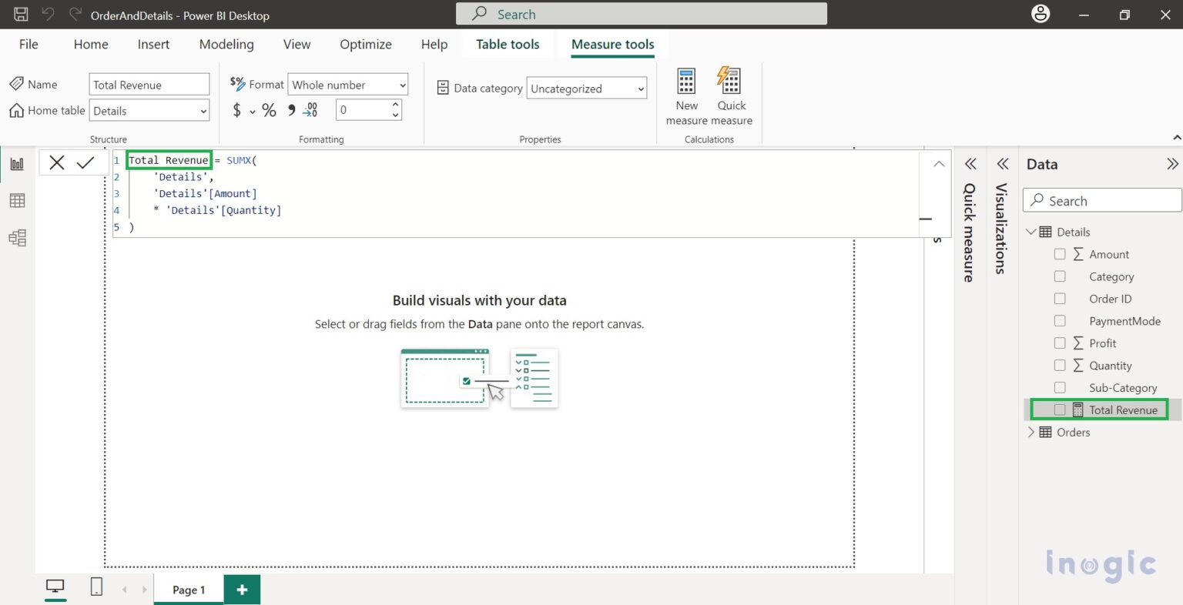The height and width of the screenshot is (605, 1183).
Task: Check the Amount field checkbox
Action: (x=1061, y=254)
